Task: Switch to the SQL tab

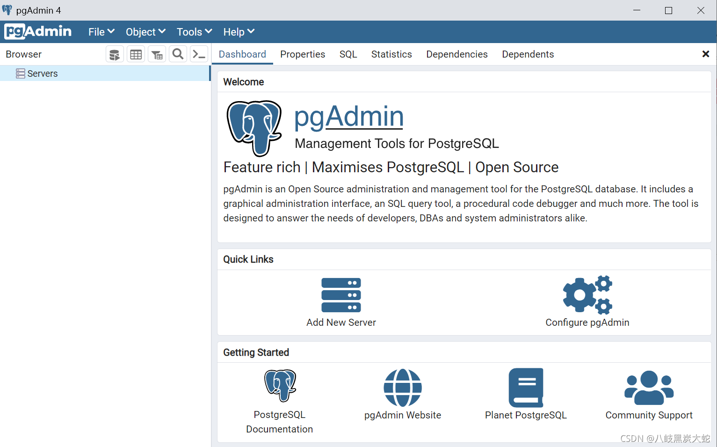Action: [348, 54]
